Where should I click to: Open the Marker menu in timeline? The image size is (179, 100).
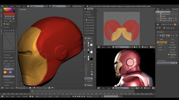point(13,96)
